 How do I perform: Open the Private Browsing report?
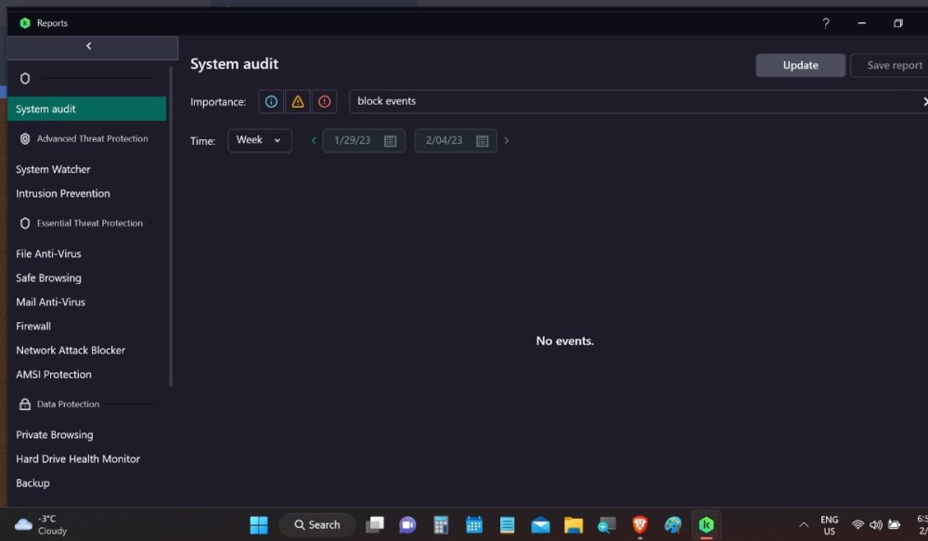click(55, 435)
